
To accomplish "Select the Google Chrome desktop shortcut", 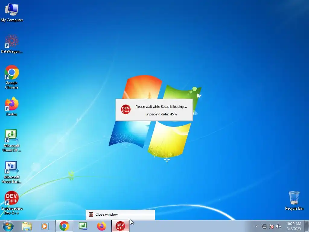I will point(12,77).
